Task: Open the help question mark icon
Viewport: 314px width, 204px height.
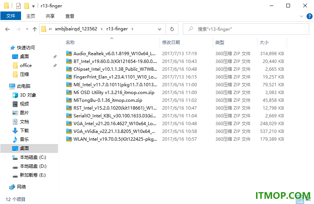Action: 310,16
